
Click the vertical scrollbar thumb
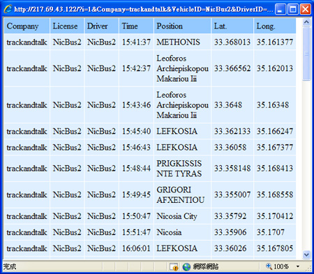click(306, 54)
